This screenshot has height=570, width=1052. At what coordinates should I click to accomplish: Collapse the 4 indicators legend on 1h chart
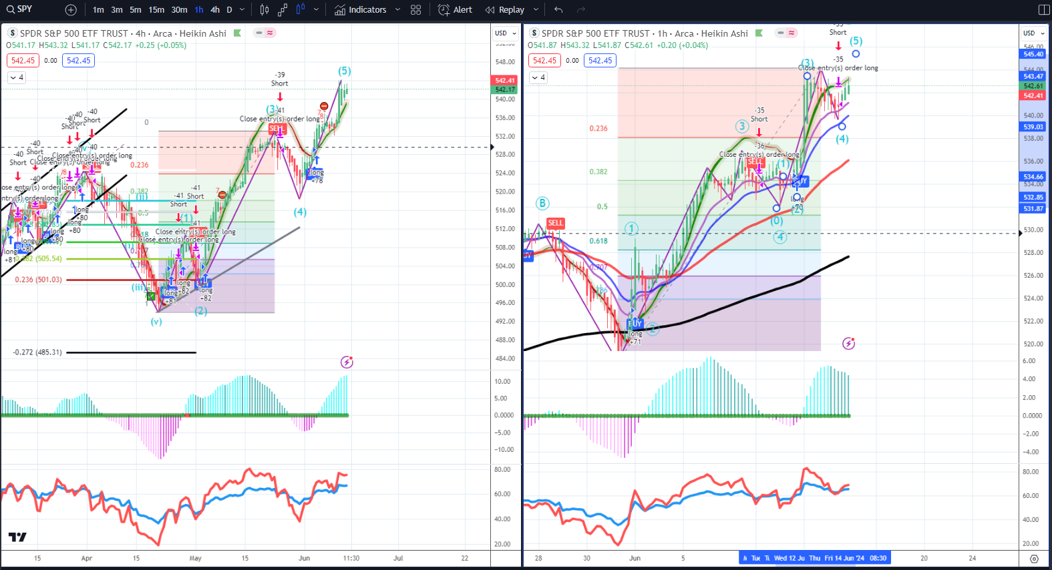(x=538, y=77)
